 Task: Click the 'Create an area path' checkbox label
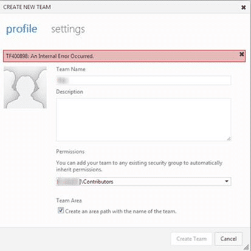pos(121,211)
